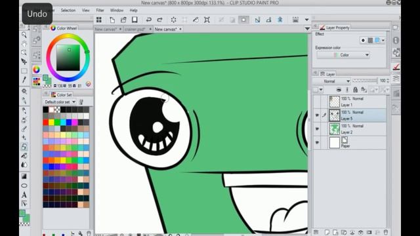Open the layer blending mode Normal dropdown
This screenshot has height=236, width=420.
coord(331,81)
